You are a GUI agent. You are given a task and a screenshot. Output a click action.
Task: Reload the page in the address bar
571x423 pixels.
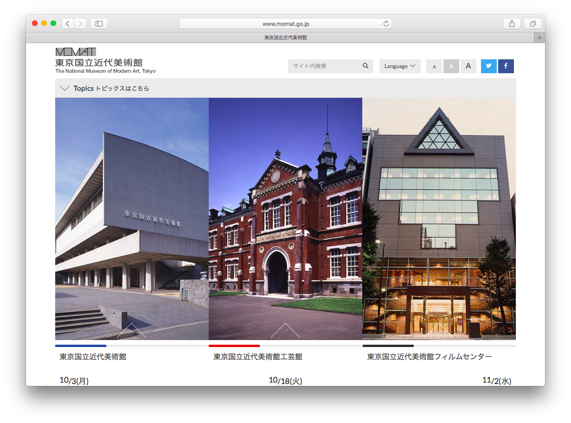click(x=385, y=24)
